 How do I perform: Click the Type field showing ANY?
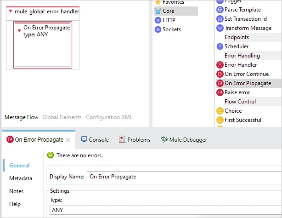click(166, 210)
